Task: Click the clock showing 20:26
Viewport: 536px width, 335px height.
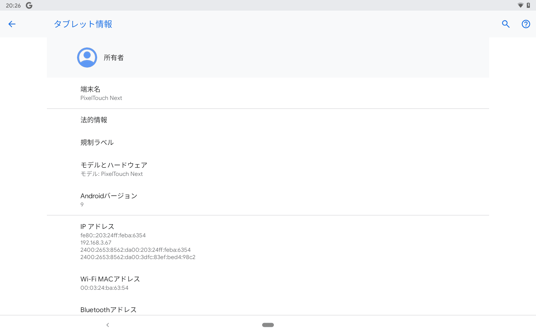Action: [13, 6]
